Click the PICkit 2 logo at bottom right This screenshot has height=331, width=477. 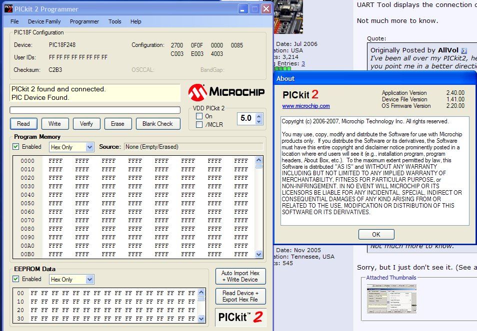click(x=240, y=317)
